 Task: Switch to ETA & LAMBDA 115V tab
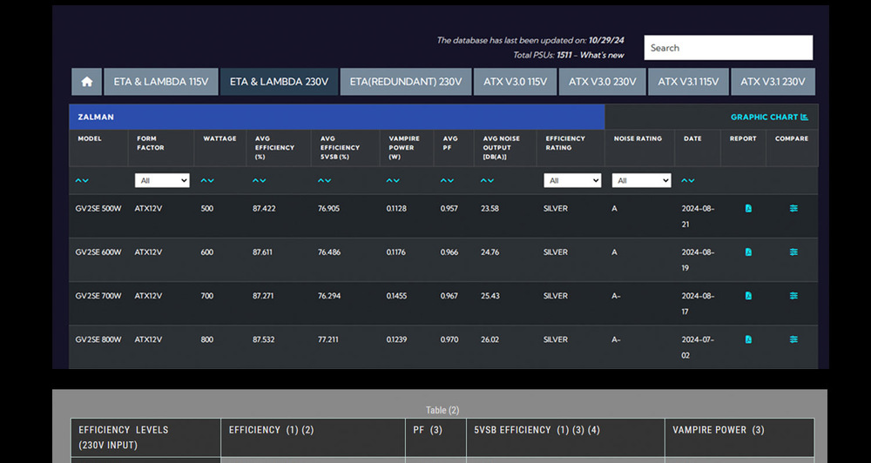click(161, 82)
